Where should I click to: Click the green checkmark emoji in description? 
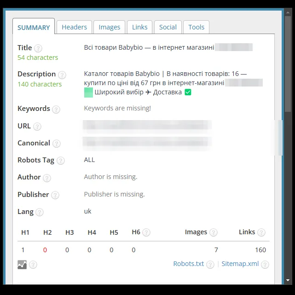(x=188, y=92)
